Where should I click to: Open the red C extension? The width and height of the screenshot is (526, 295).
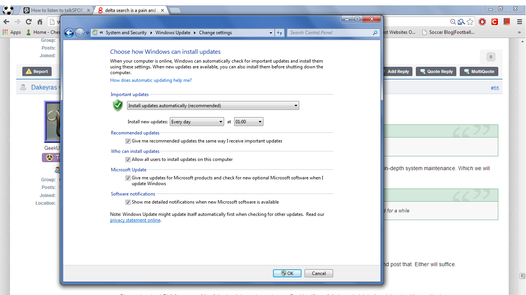click(494, 22)
